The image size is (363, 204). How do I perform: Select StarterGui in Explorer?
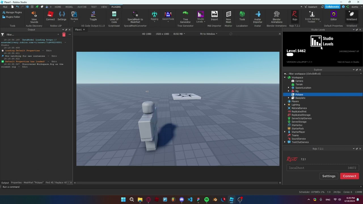coord(297,125)
